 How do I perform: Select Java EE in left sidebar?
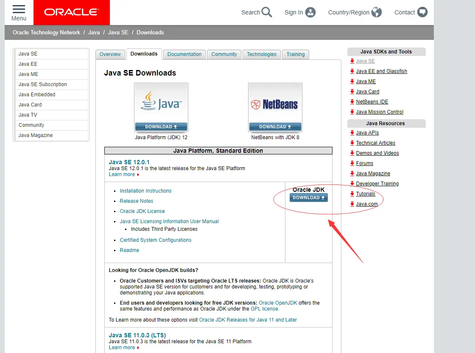(51, 64)
